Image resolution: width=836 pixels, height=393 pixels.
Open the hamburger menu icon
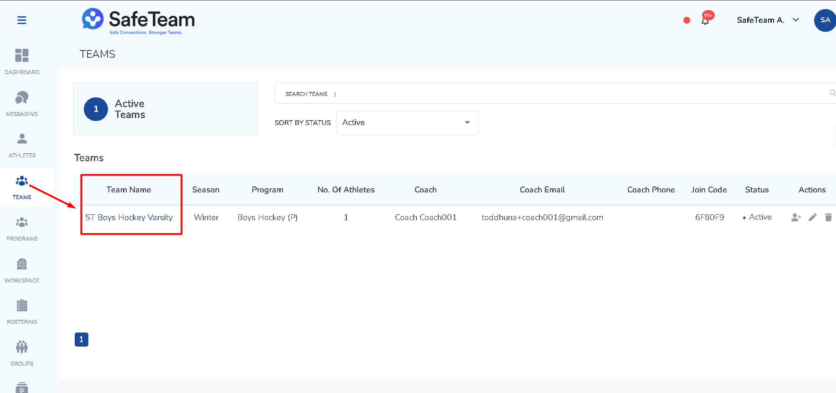pos(21,20)
